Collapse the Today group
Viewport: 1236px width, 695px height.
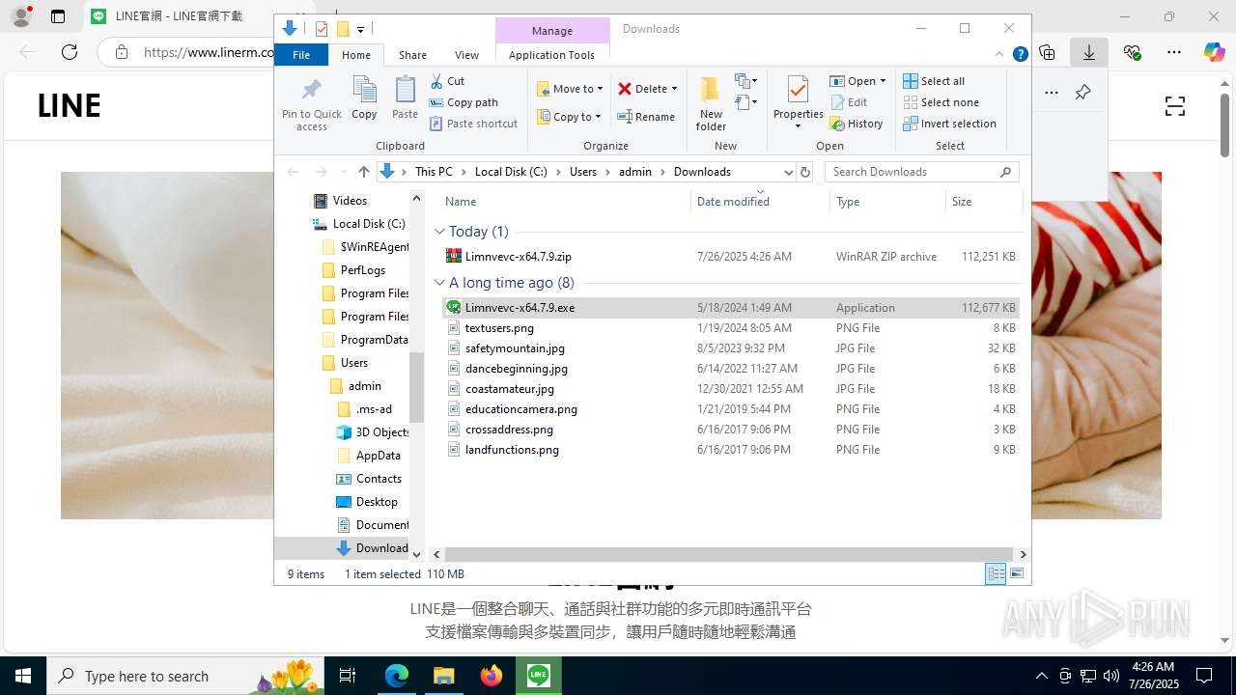click(439, 232)
